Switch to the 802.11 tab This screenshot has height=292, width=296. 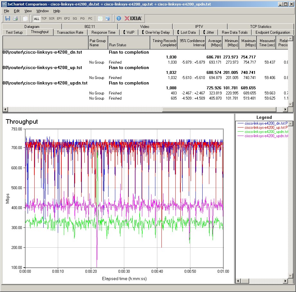click(90, 26)
